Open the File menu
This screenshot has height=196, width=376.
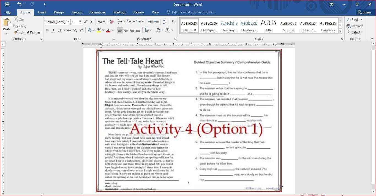pyautogui.click(x=8, y=12)
